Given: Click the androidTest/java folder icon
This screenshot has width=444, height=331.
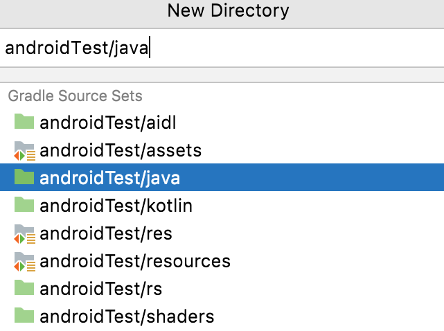Looking at the screenshot, I should tap(24, 178).
